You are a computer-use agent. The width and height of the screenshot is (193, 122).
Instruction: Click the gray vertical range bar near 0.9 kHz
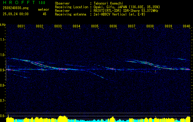pyautogui.click(x=6, y=70)
